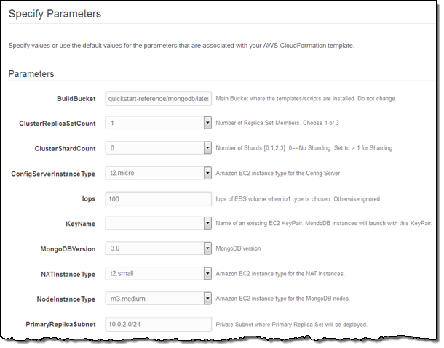Viewport: 444px width, 348px height.
Task: Open the NATInstanceType dropdown showing t2.small
Action: [158, 273]
